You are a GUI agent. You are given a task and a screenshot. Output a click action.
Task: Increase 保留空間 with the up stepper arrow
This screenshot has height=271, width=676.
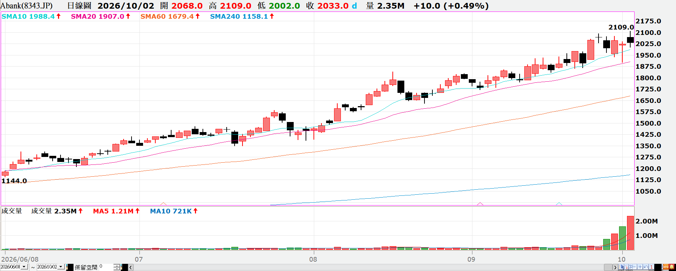coord(117,266)
